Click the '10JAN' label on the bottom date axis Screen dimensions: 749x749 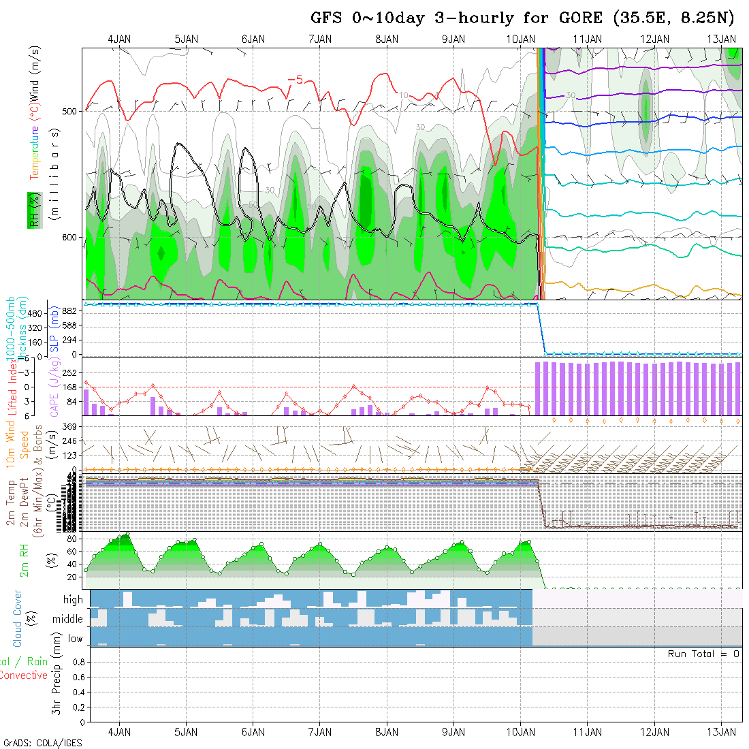click(521, 732)
